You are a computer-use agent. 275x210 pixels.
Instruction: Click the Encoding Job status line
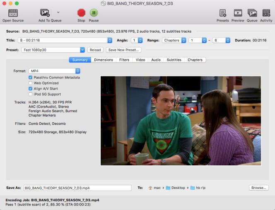tap(52, 200)
